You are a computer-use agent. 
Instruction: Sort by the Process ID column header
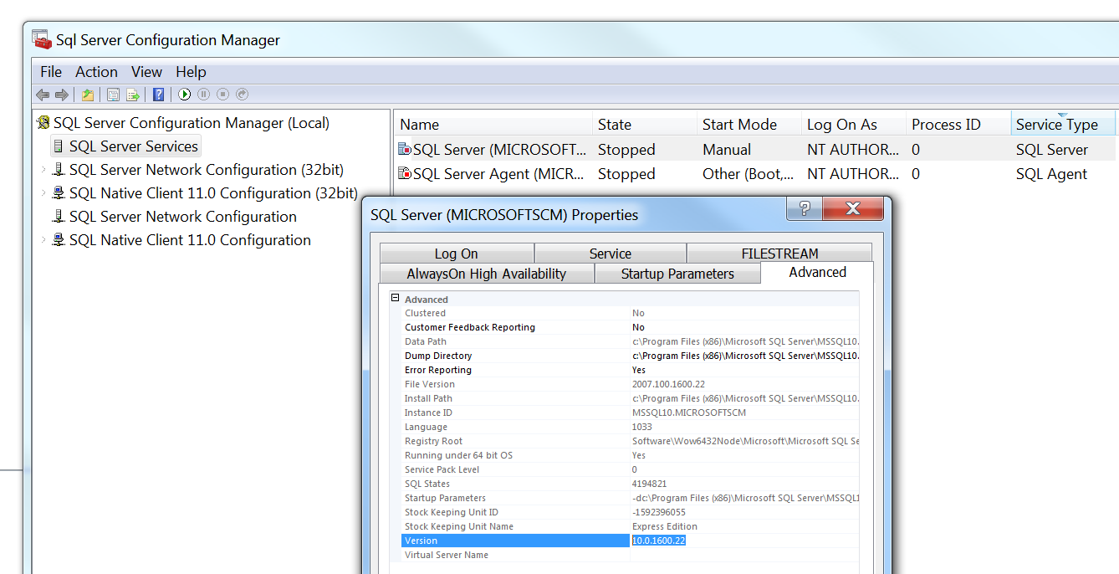[958, 125]
